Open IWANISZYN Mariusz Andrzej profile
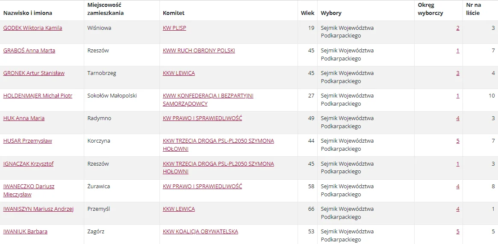Viewport: 498px width, 244px height. [38, 209]
